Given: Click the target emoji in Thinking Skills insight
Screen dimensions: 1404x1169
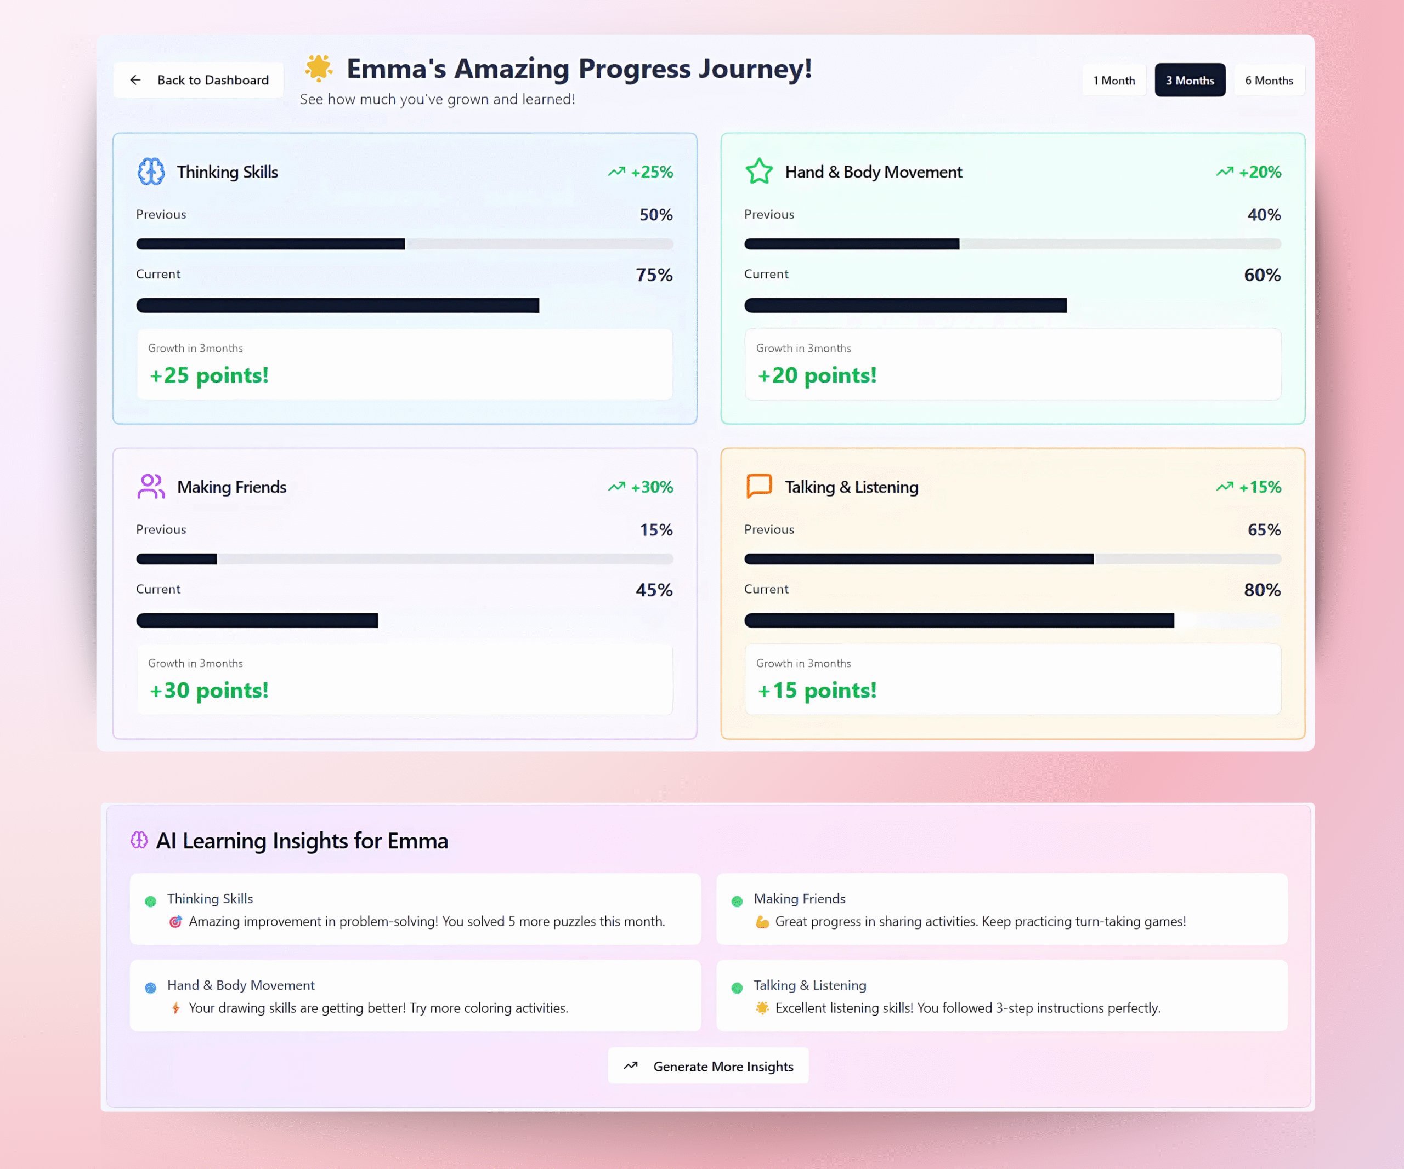Looking at the screenshot, I should [175, 922].
